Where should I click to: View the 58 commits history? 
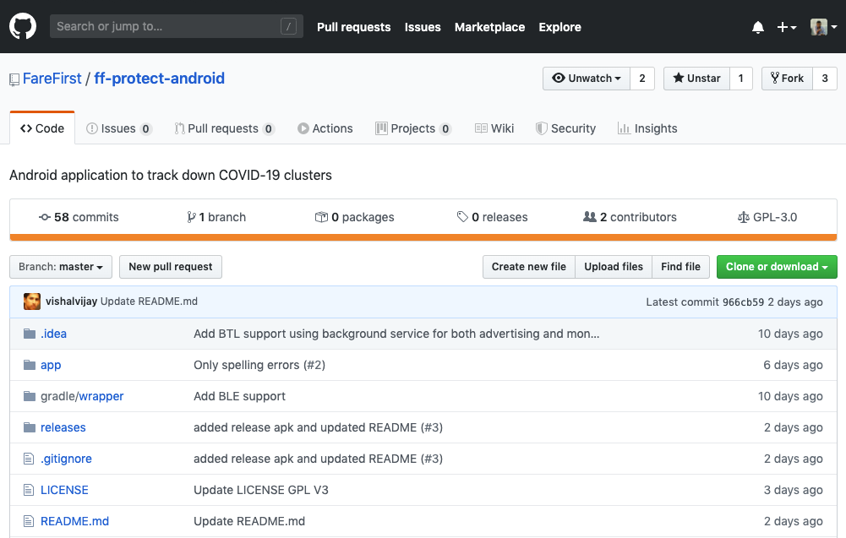pyautogui.click(x=79, y=217)
